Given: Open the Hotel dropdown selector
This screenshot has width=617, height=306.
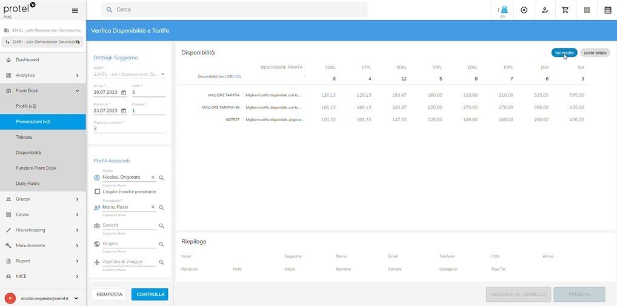Looking at the screenshot, I should pos(162,75).
